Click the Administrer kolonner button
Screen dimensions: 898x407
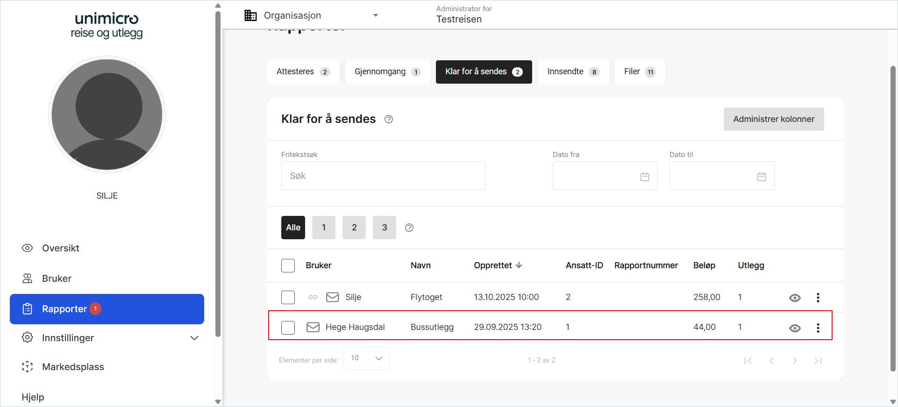(773, 119)
